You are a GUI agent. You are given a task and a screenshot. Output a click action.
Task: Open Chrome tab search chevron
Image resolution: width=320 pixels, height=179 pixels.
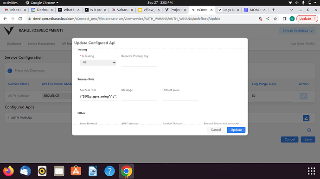coord(291,10)
